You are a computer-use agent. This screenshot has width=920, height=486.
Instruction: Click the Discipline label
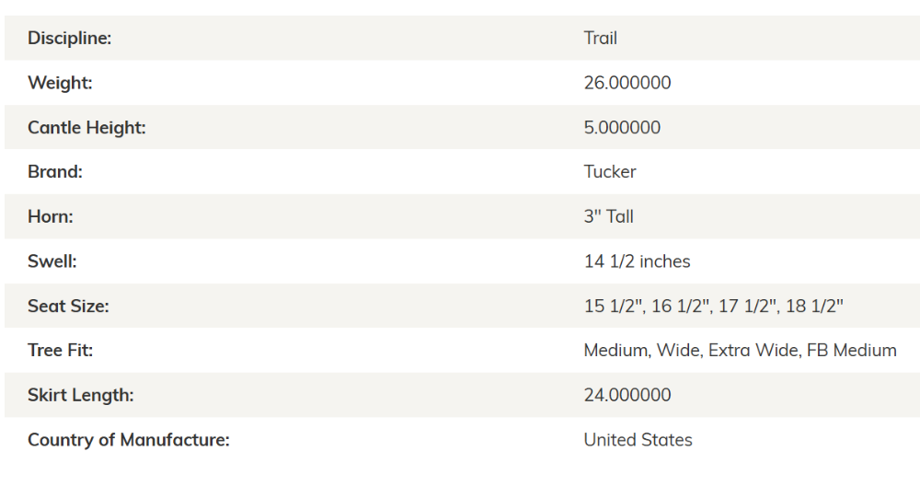tap(69, 38)
